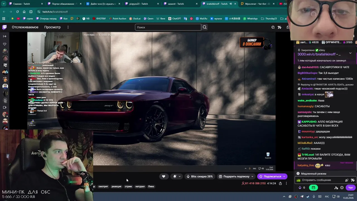The width and height of the screenshot is (357, 201).
Task: Open the Bits discount 28% button
Action: (199, 176)
